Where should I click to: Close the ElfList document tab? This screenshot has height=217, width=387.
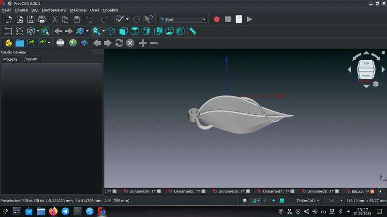coord(372,191)
